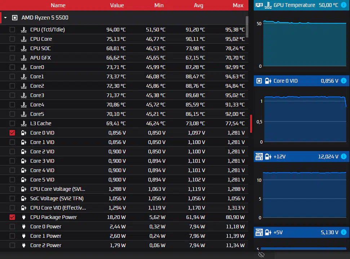The image size is (350, 259).
Task: Click the voltage icon of CPU Core VID (Effective) row
Action: click(x=24, y=208)
